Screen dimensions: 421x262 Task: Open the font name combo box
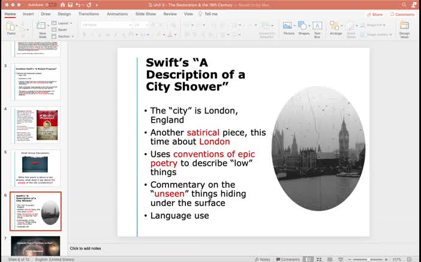pos(107,25)
